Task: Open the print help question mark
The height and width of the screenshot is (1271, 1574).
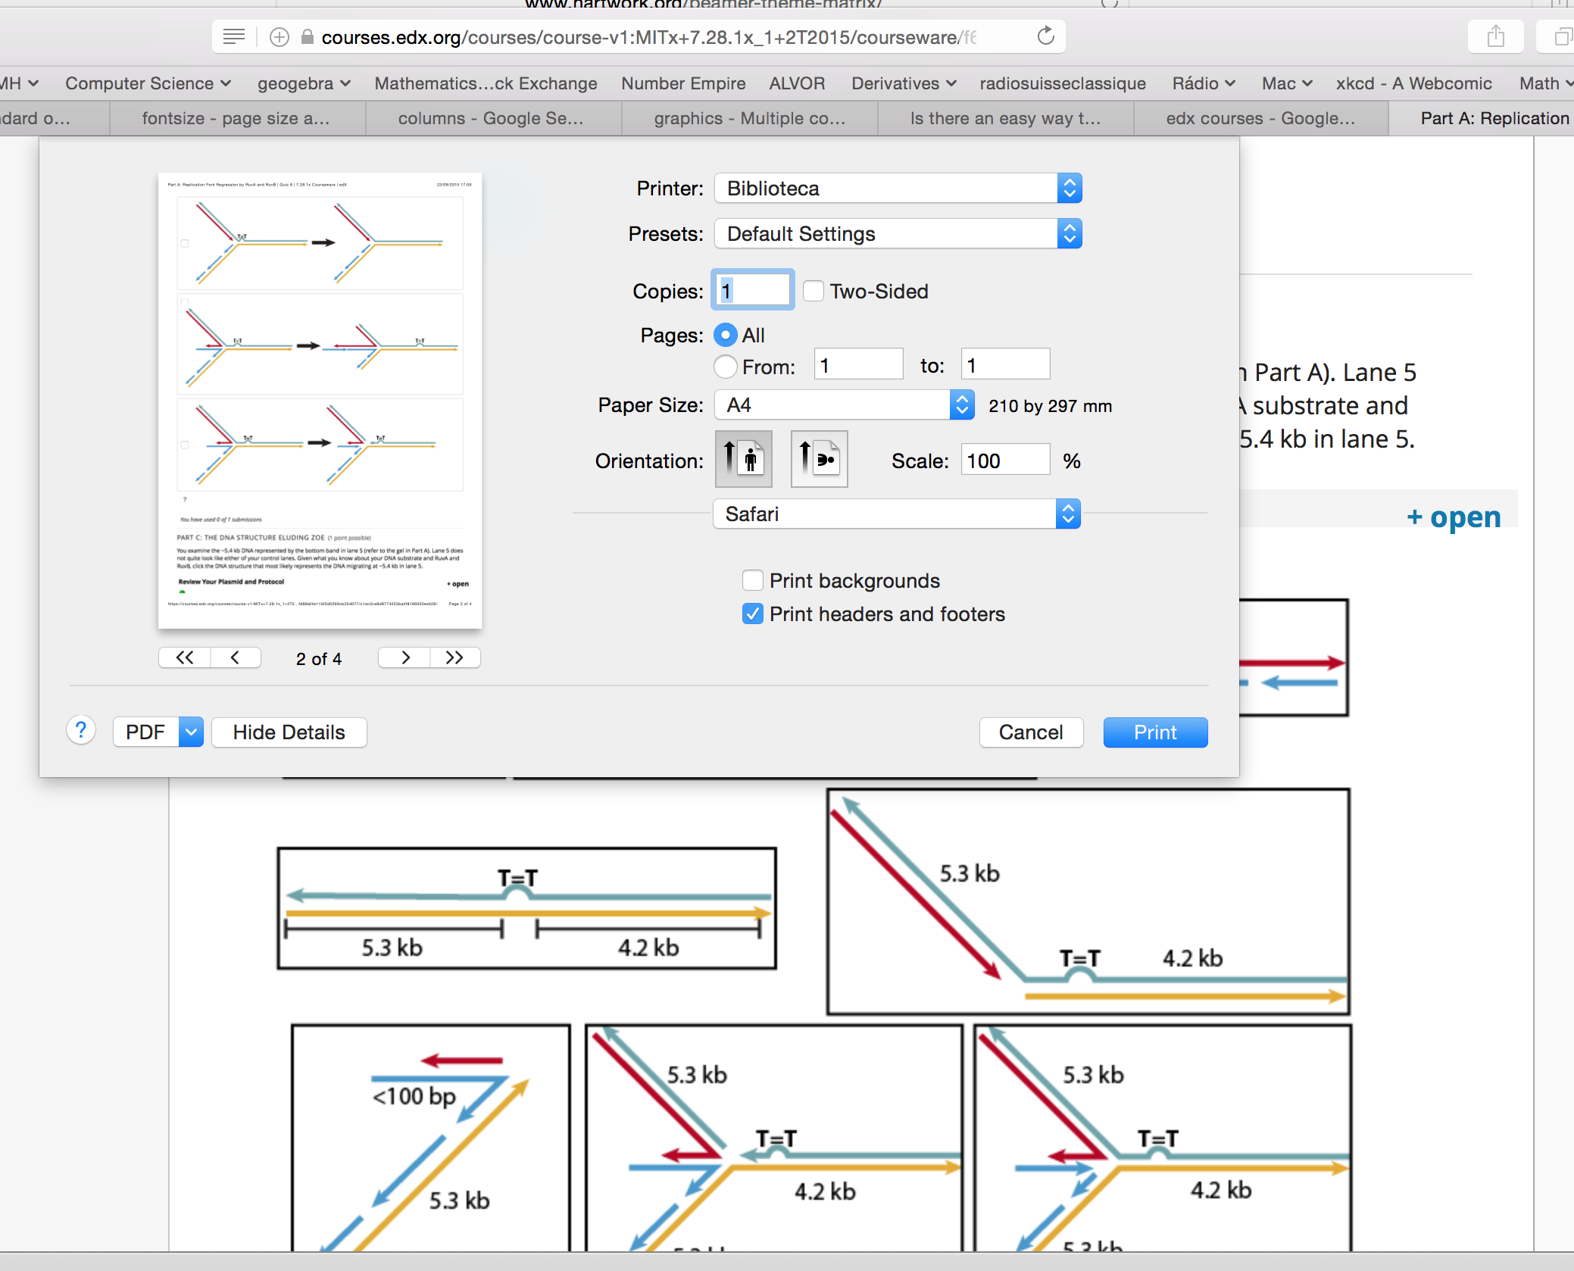Action: click(x=81, y=730)
